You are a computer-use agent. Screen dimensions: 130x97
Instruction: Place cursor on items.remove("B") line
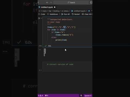click(64, 35)
